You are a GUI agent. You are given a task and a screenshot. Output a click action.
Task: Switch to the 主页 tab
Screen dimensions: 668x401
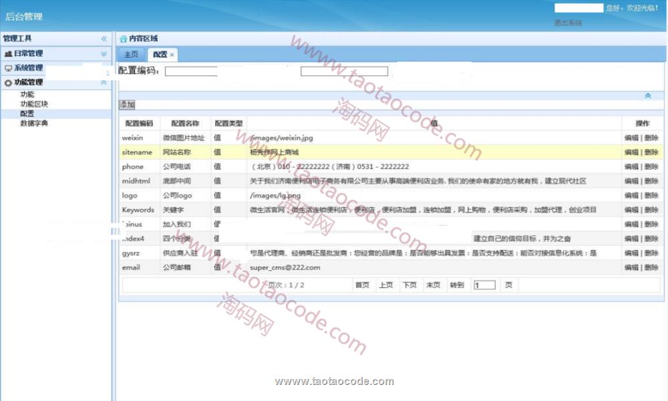(132, 55)
